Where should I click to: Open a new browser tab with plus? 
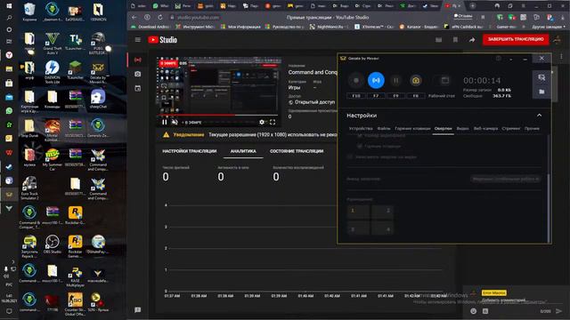click(x=473, y=6)
